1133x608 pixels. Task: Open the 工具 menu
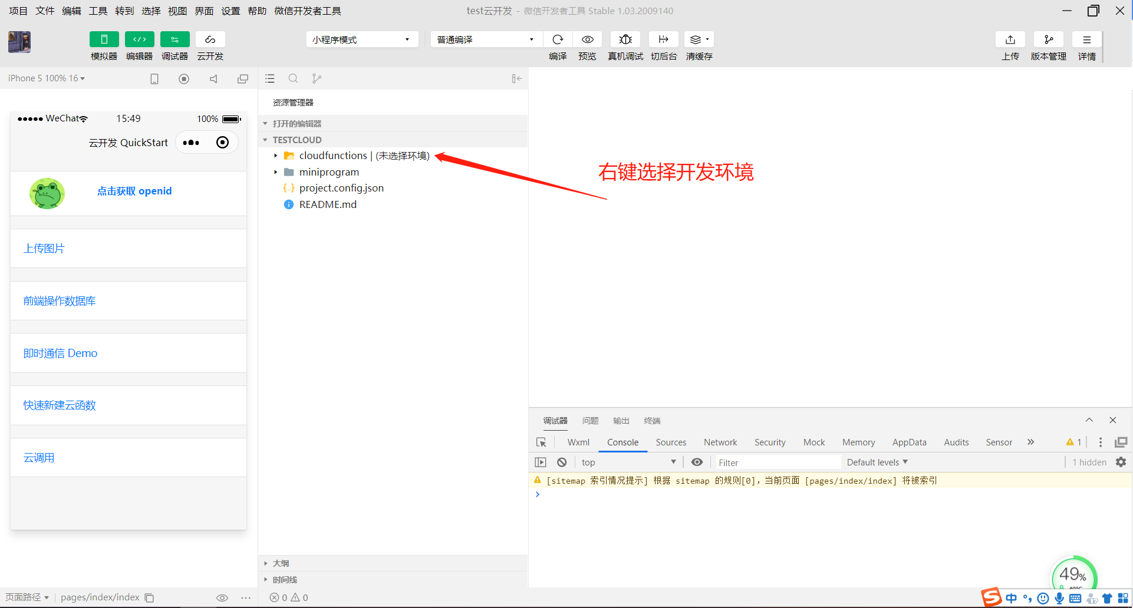coord(98,11)
